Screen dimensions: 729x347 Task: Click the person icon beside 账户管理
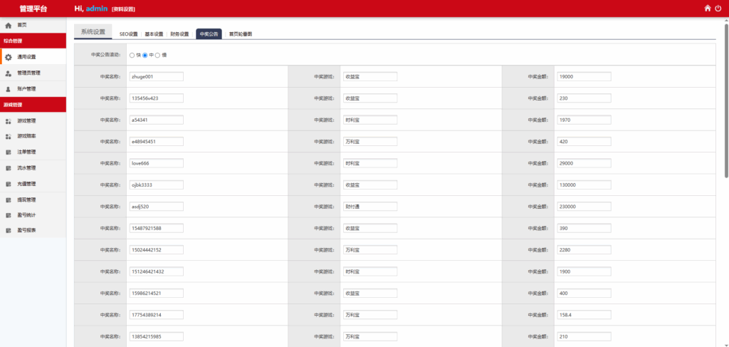point(8,89)
